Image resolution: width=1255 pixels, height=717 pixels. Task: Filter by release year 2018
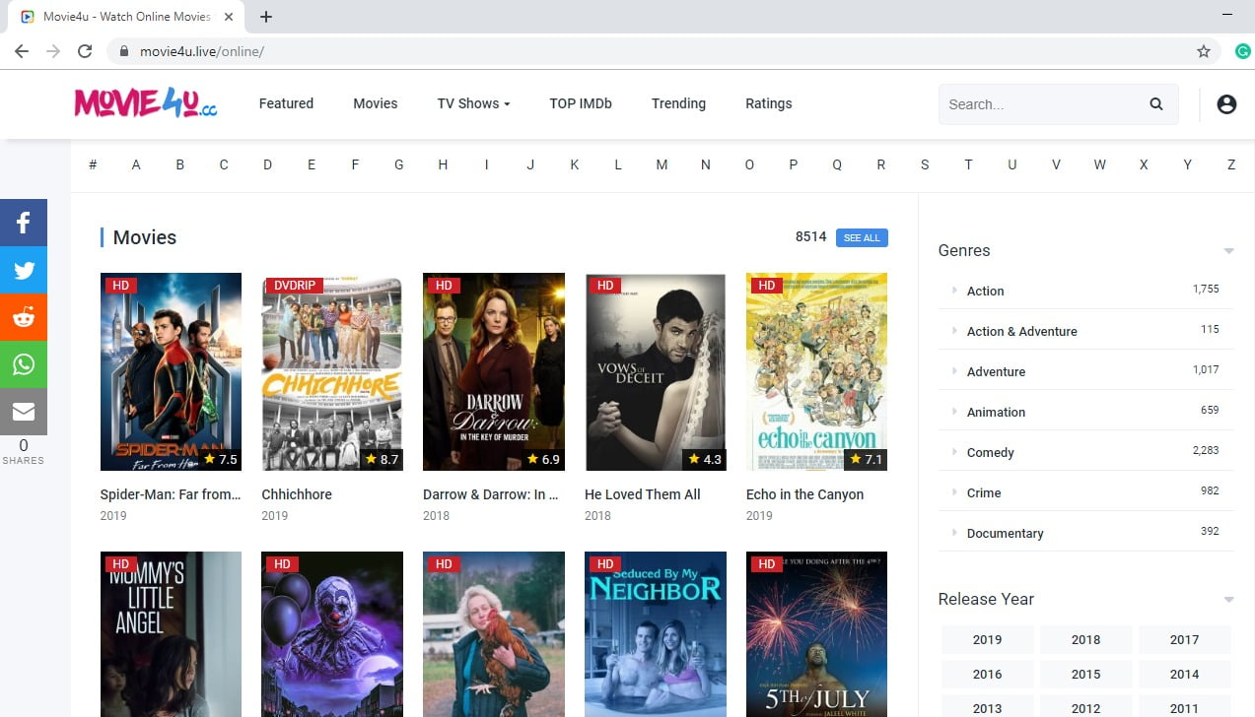1085,639
